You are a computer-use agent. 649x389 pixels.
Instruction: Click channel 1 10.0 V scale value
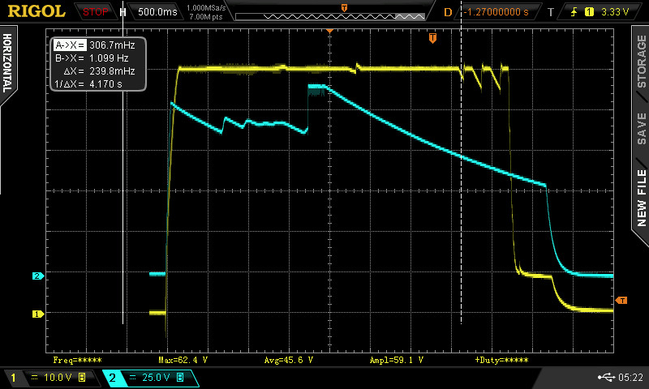(58, 378)
